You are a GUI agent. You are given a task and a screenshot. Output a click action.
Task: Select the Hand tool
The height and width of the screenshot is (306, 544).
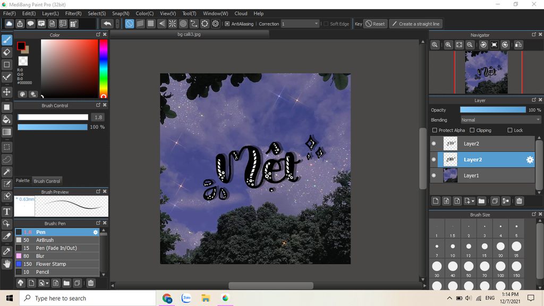click(x=6, y=264)
